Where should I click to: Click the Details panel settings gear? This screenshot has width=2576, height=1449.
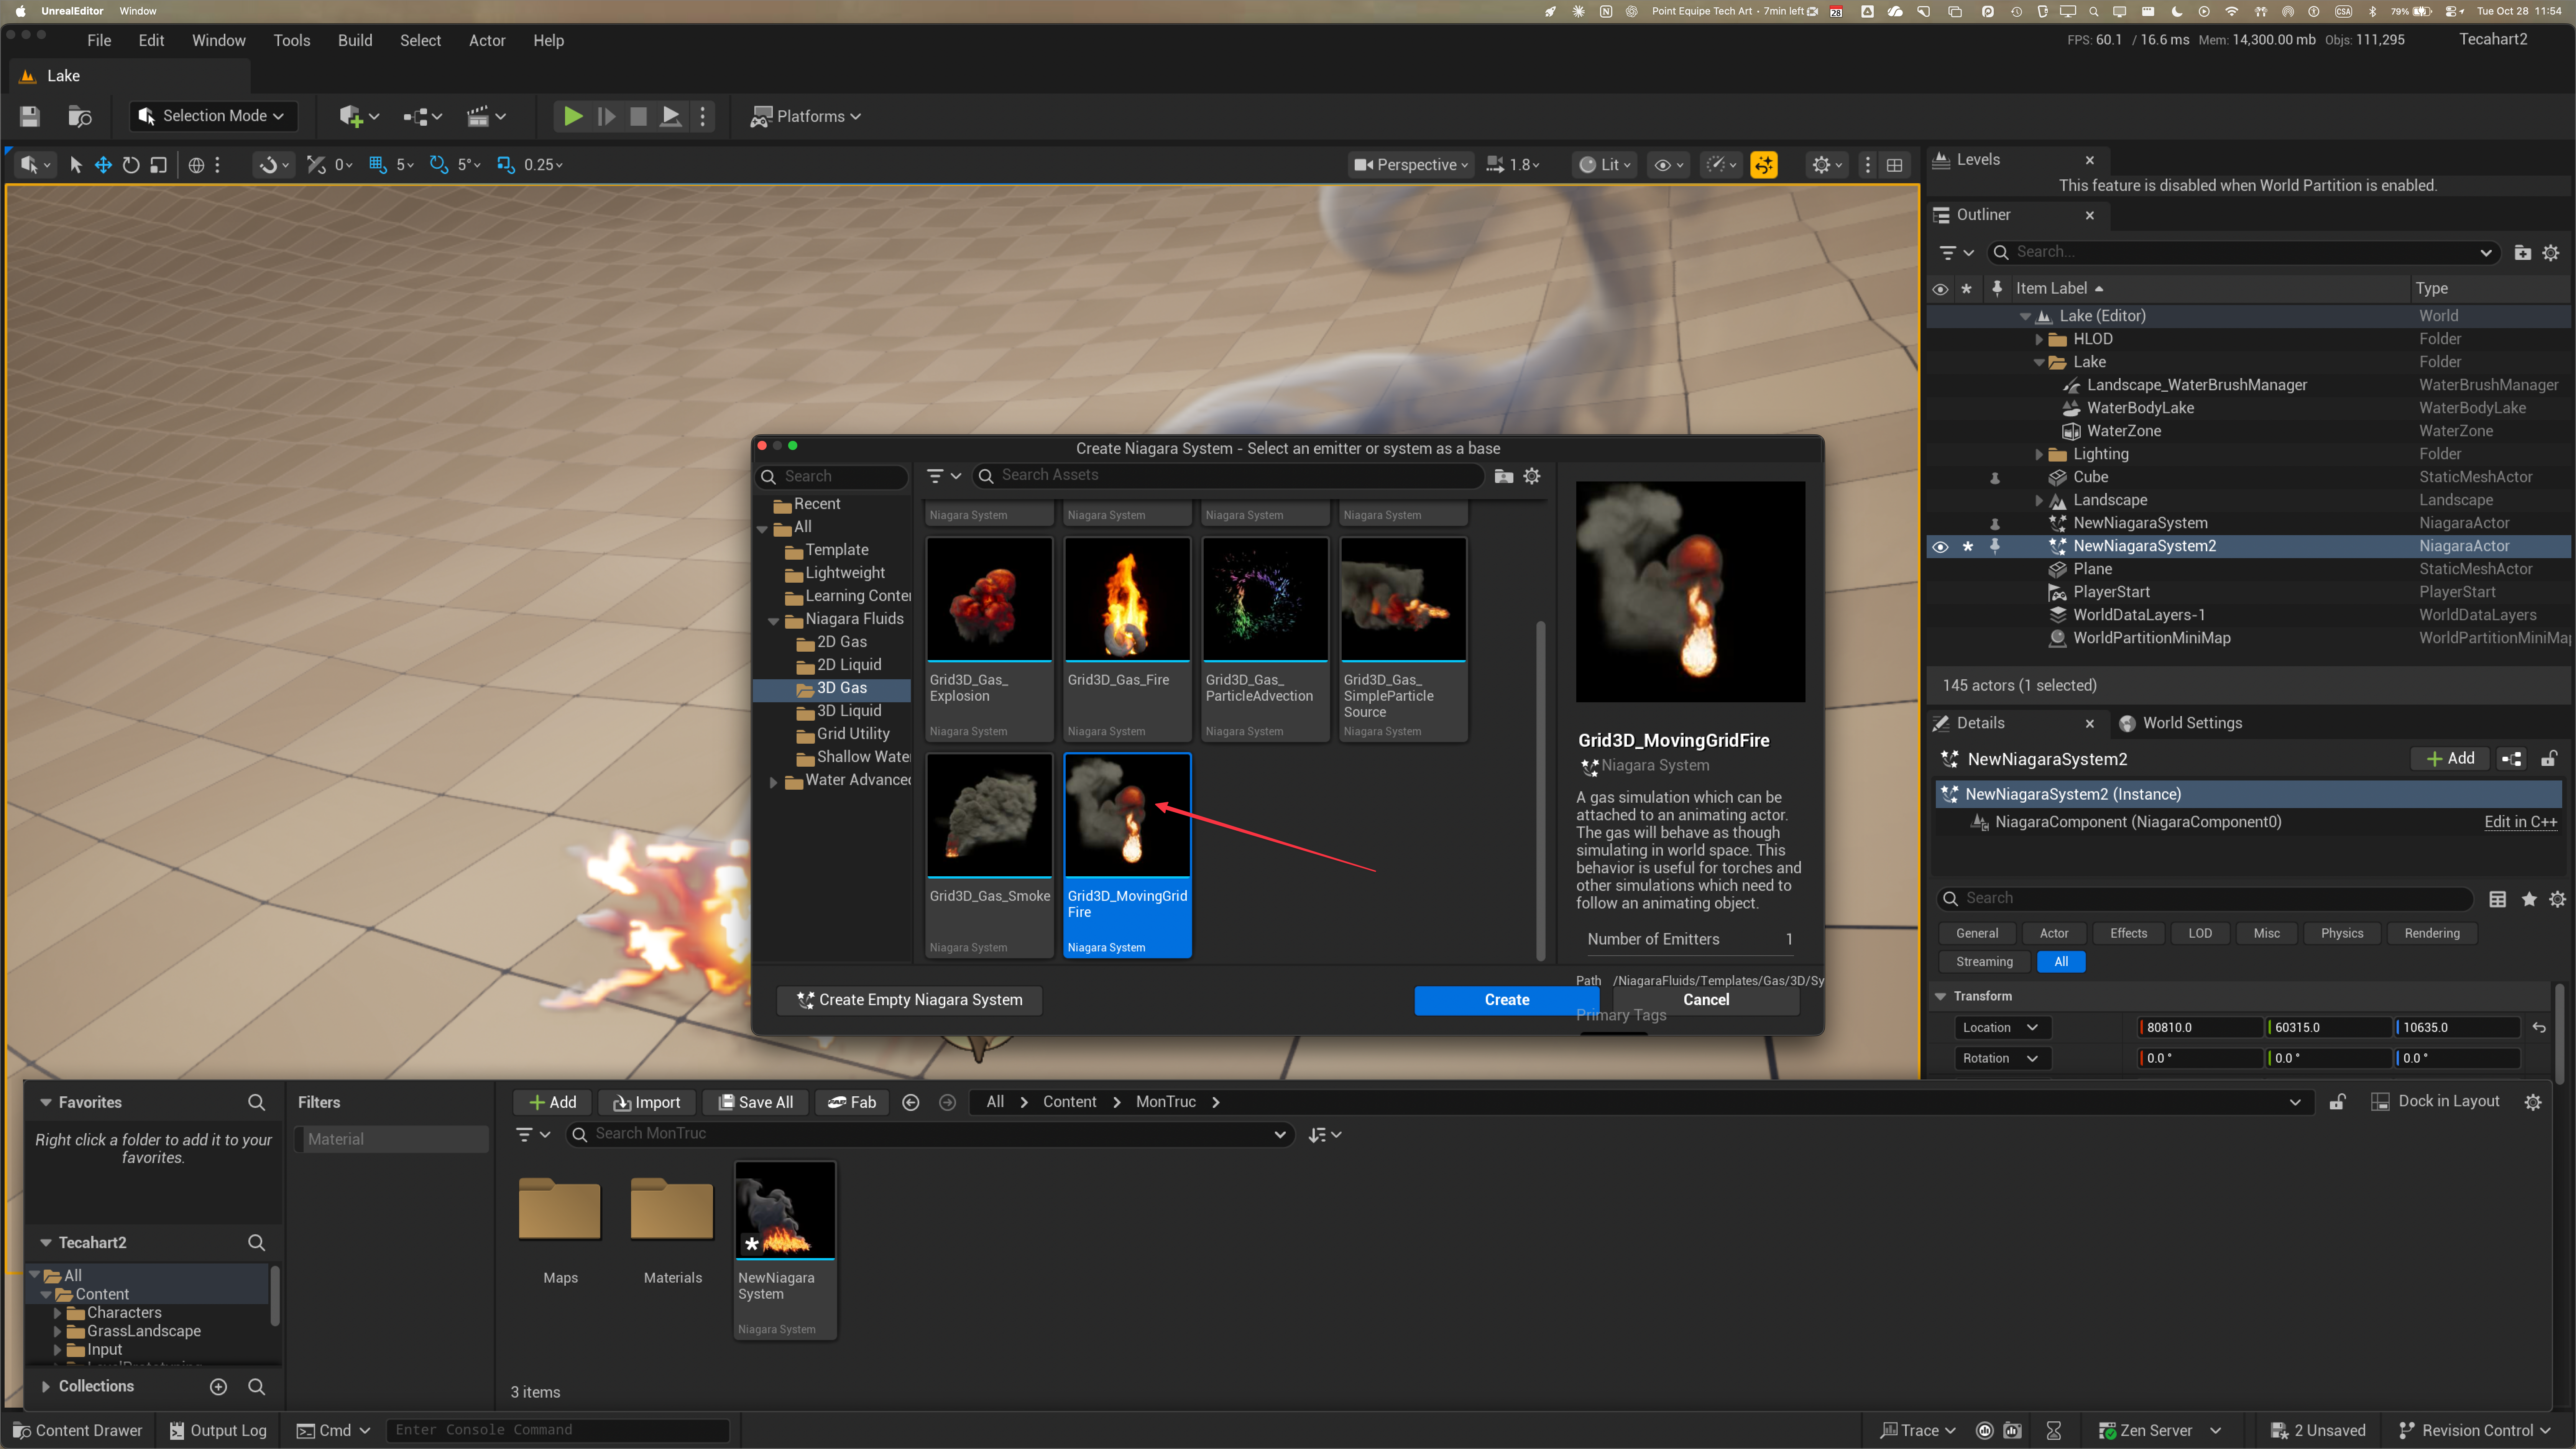(2557, 898)
